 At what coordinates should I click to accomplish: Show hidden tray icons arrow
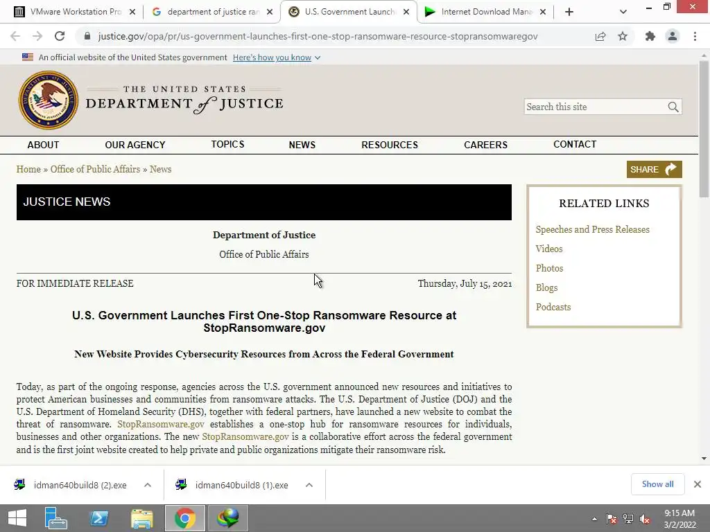click(594, 519)
